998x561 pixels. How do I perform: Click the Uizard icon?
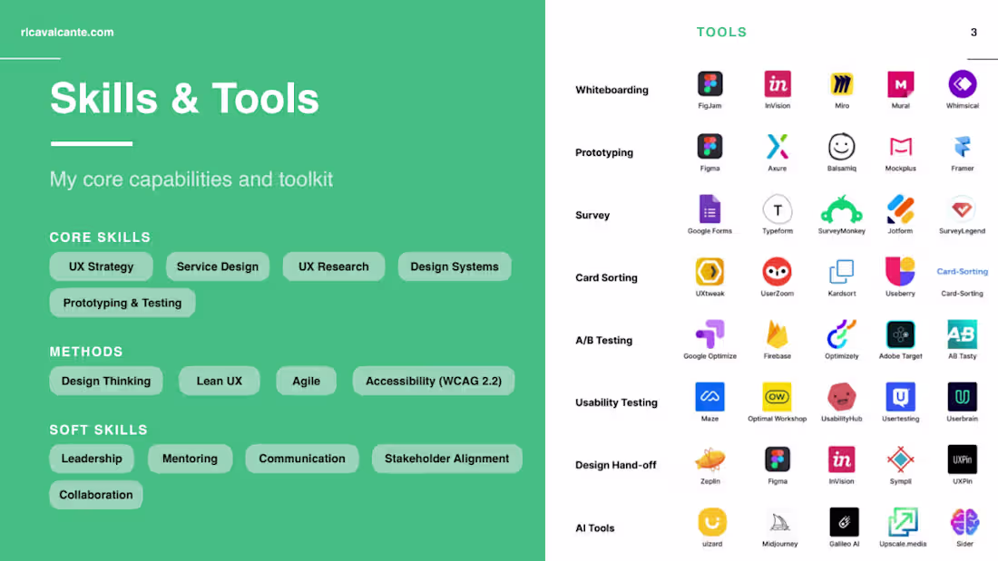tap(712, 521)
